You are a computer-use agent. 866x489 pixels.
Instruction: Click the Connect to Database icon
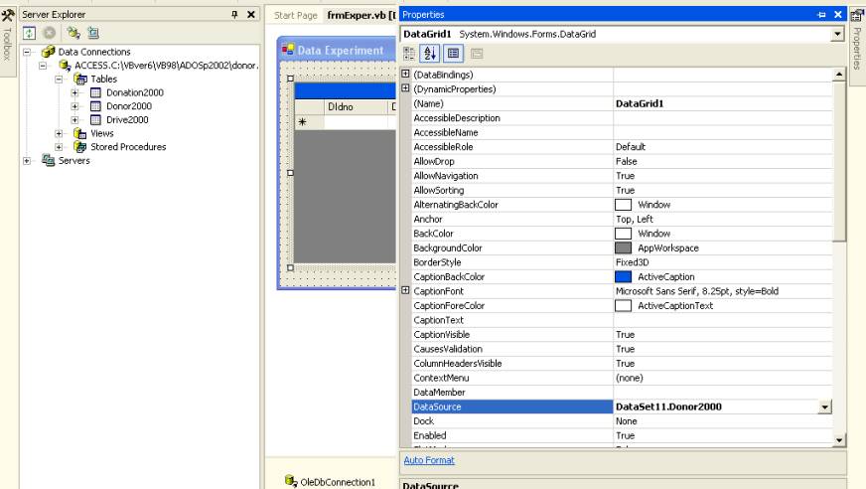(x=73, y=33)
